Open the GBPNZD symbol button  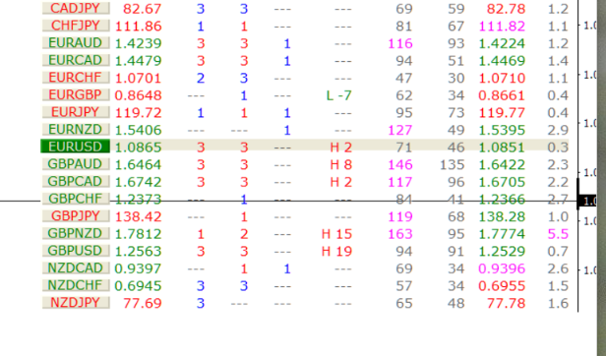76,233
